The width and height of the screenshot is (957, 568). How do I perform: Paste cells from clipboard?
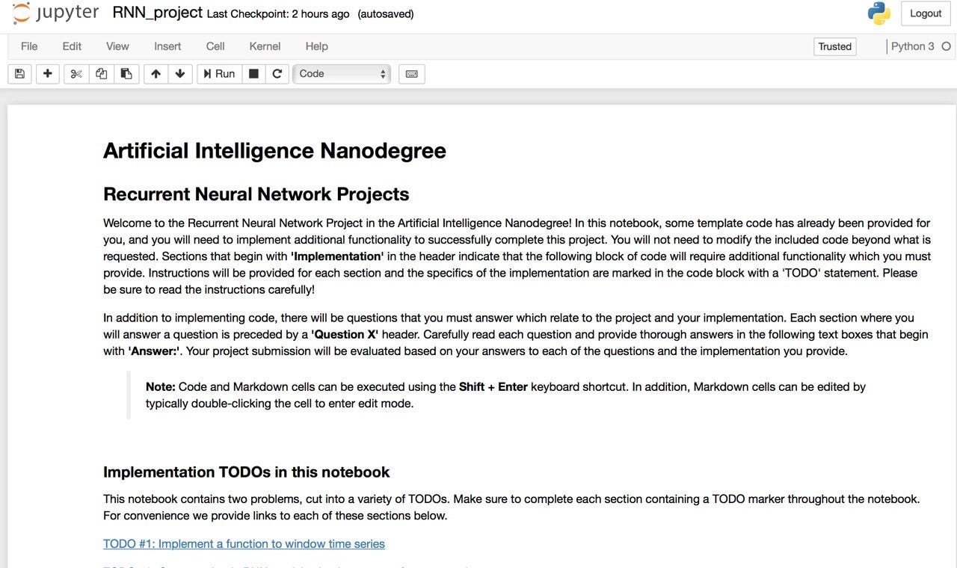point(126,73)
